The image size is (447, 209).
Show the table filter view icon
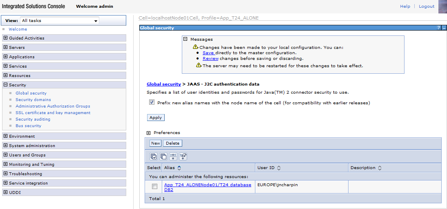[x=173, y=156]
